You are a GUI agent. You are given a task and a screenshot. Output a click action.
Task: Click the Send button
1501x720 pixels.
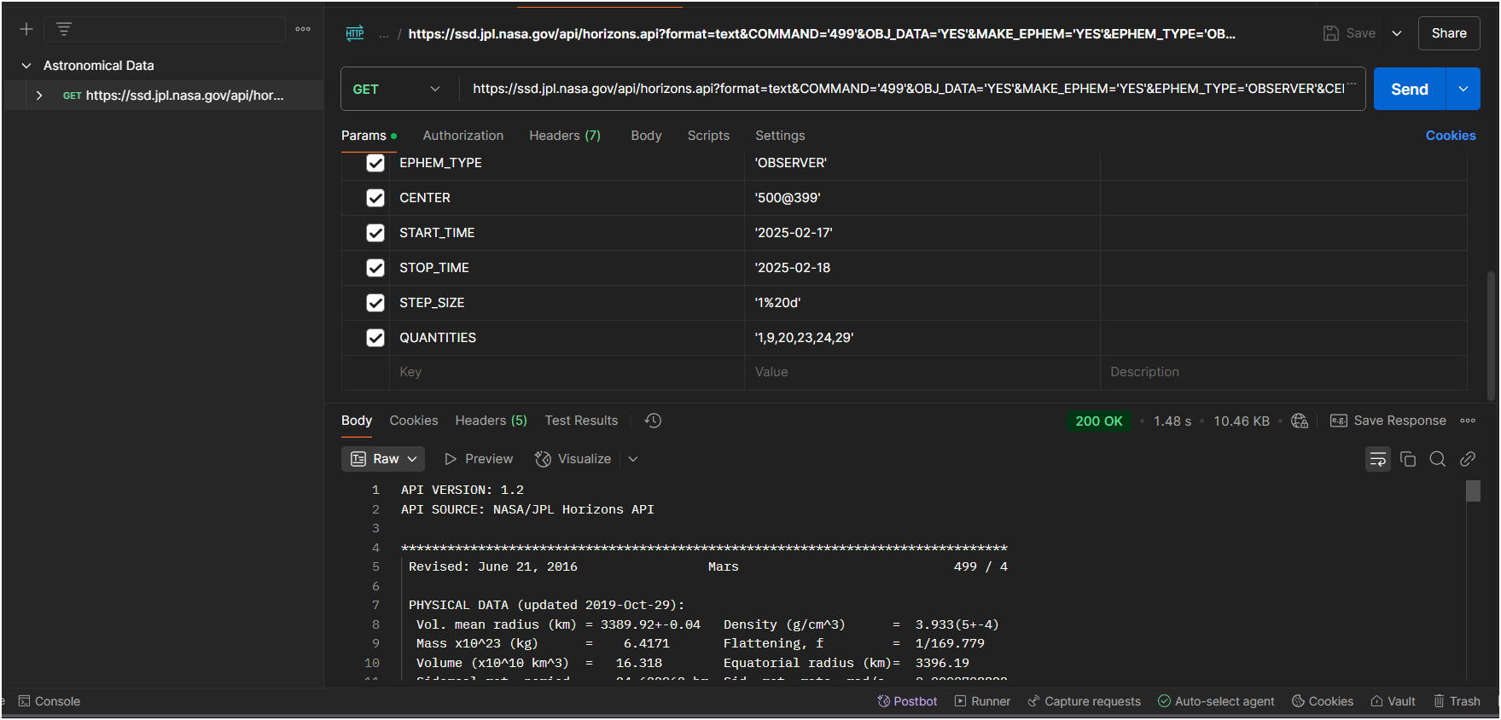coord(1410,89)
